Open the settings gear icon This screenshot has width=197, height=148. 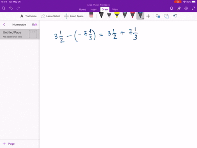[x=186, y=8]
